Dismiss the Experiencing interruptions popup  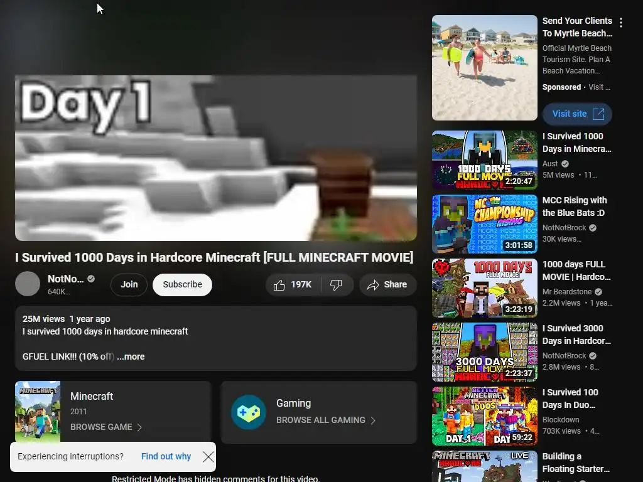[208, 457]
